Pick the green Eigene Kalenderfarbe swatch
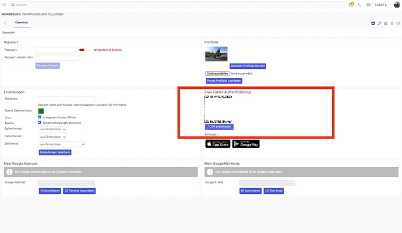Screen dimensions: 402x233 41,111
